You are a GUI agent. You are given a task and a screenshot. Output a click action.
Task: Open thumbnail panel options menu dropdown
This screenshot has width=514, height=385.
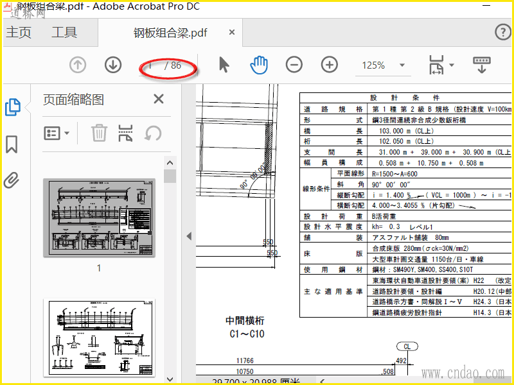[57, 133]
